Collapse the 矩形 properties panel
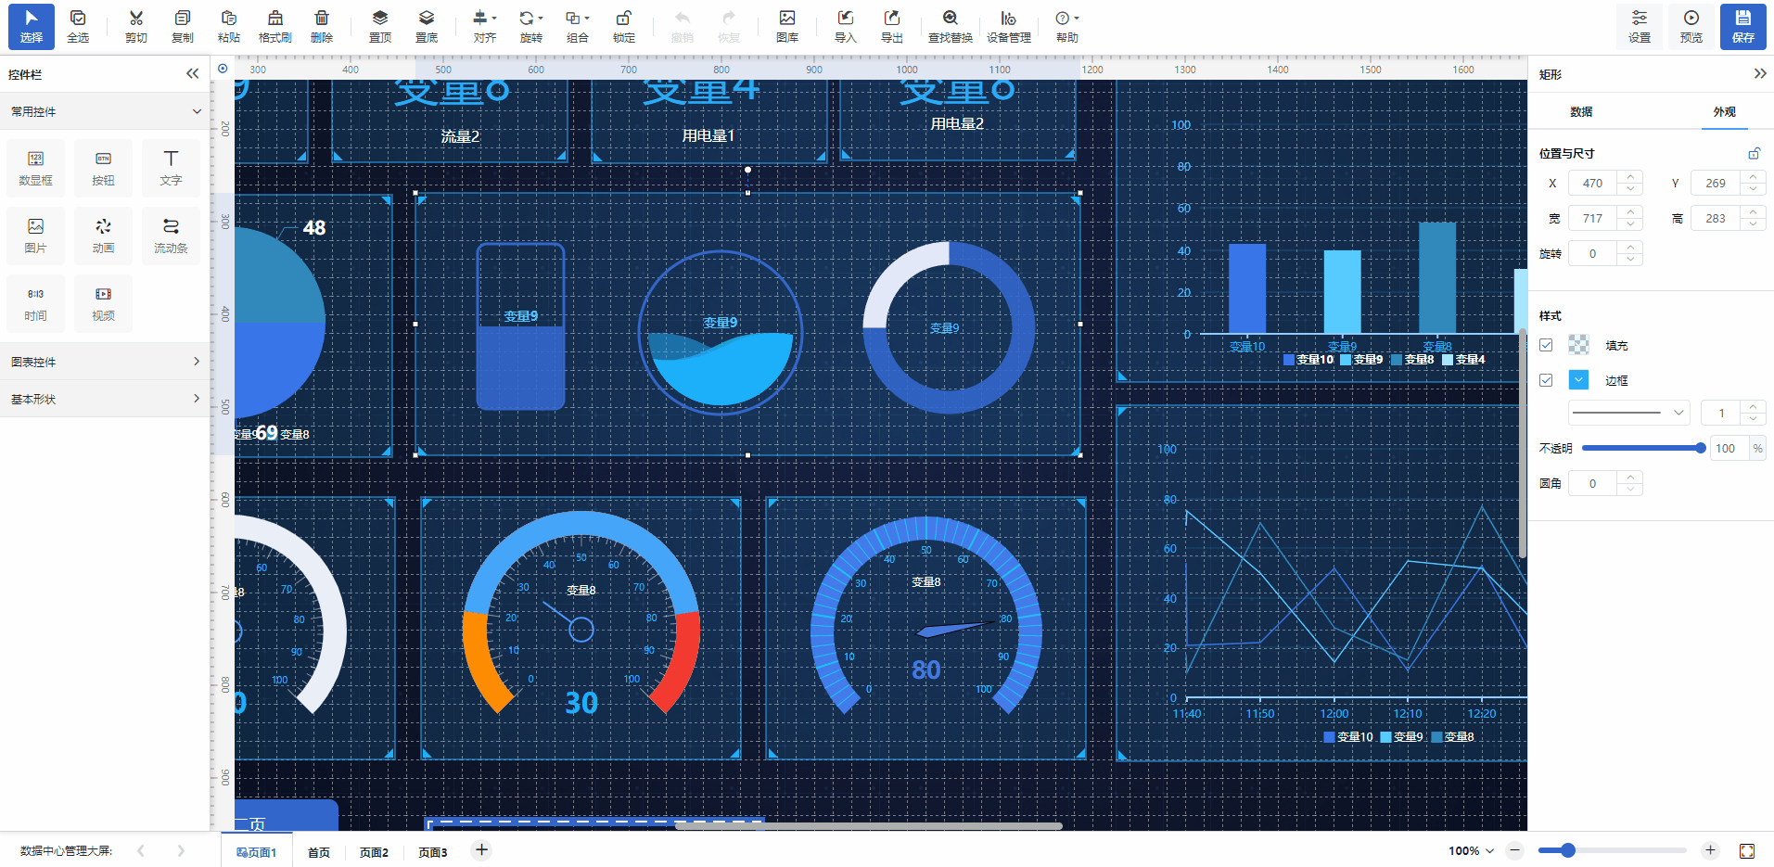 point(1760,74)
